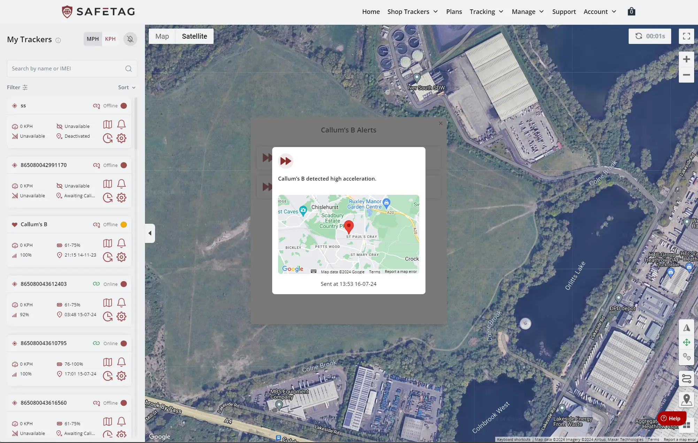Switch speed units to MPH
This screenshot has height=443, width=698.
92,39
